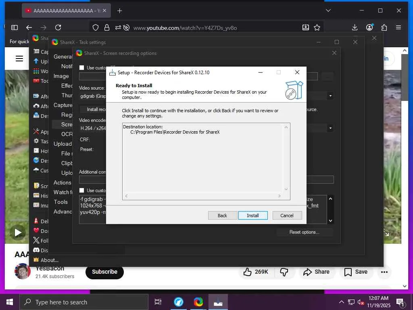
Task: Click YouTube page scrollbar down arrow
Action: point(405,286)
